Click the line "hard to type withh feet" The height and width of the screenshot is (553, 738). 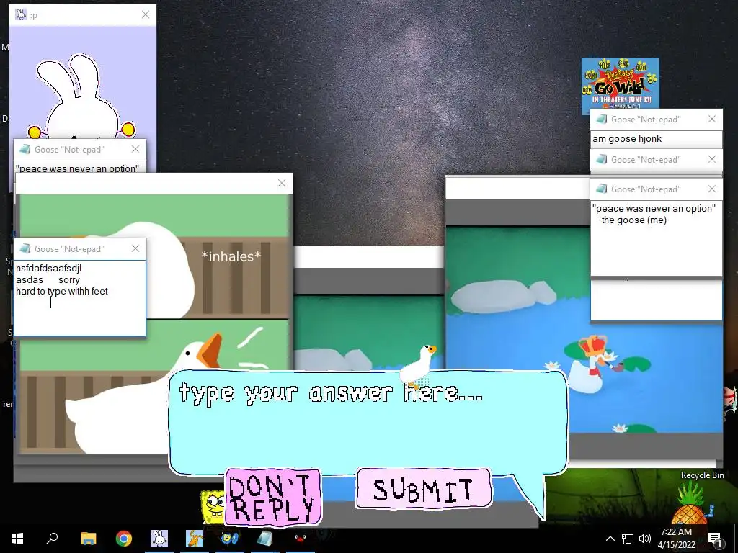click(62, 291)
